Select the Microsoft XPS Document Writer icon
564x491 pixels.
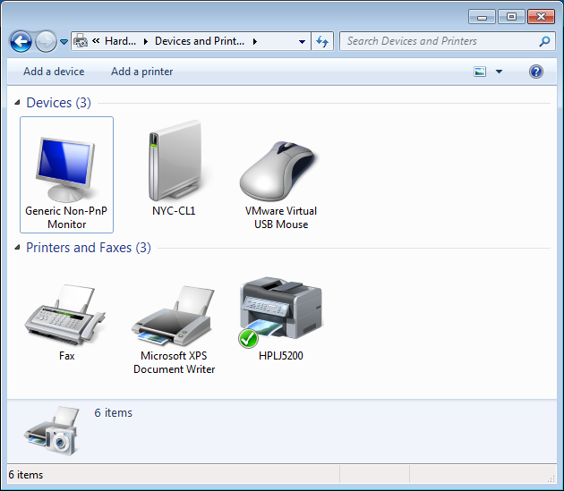coord(174,316)
